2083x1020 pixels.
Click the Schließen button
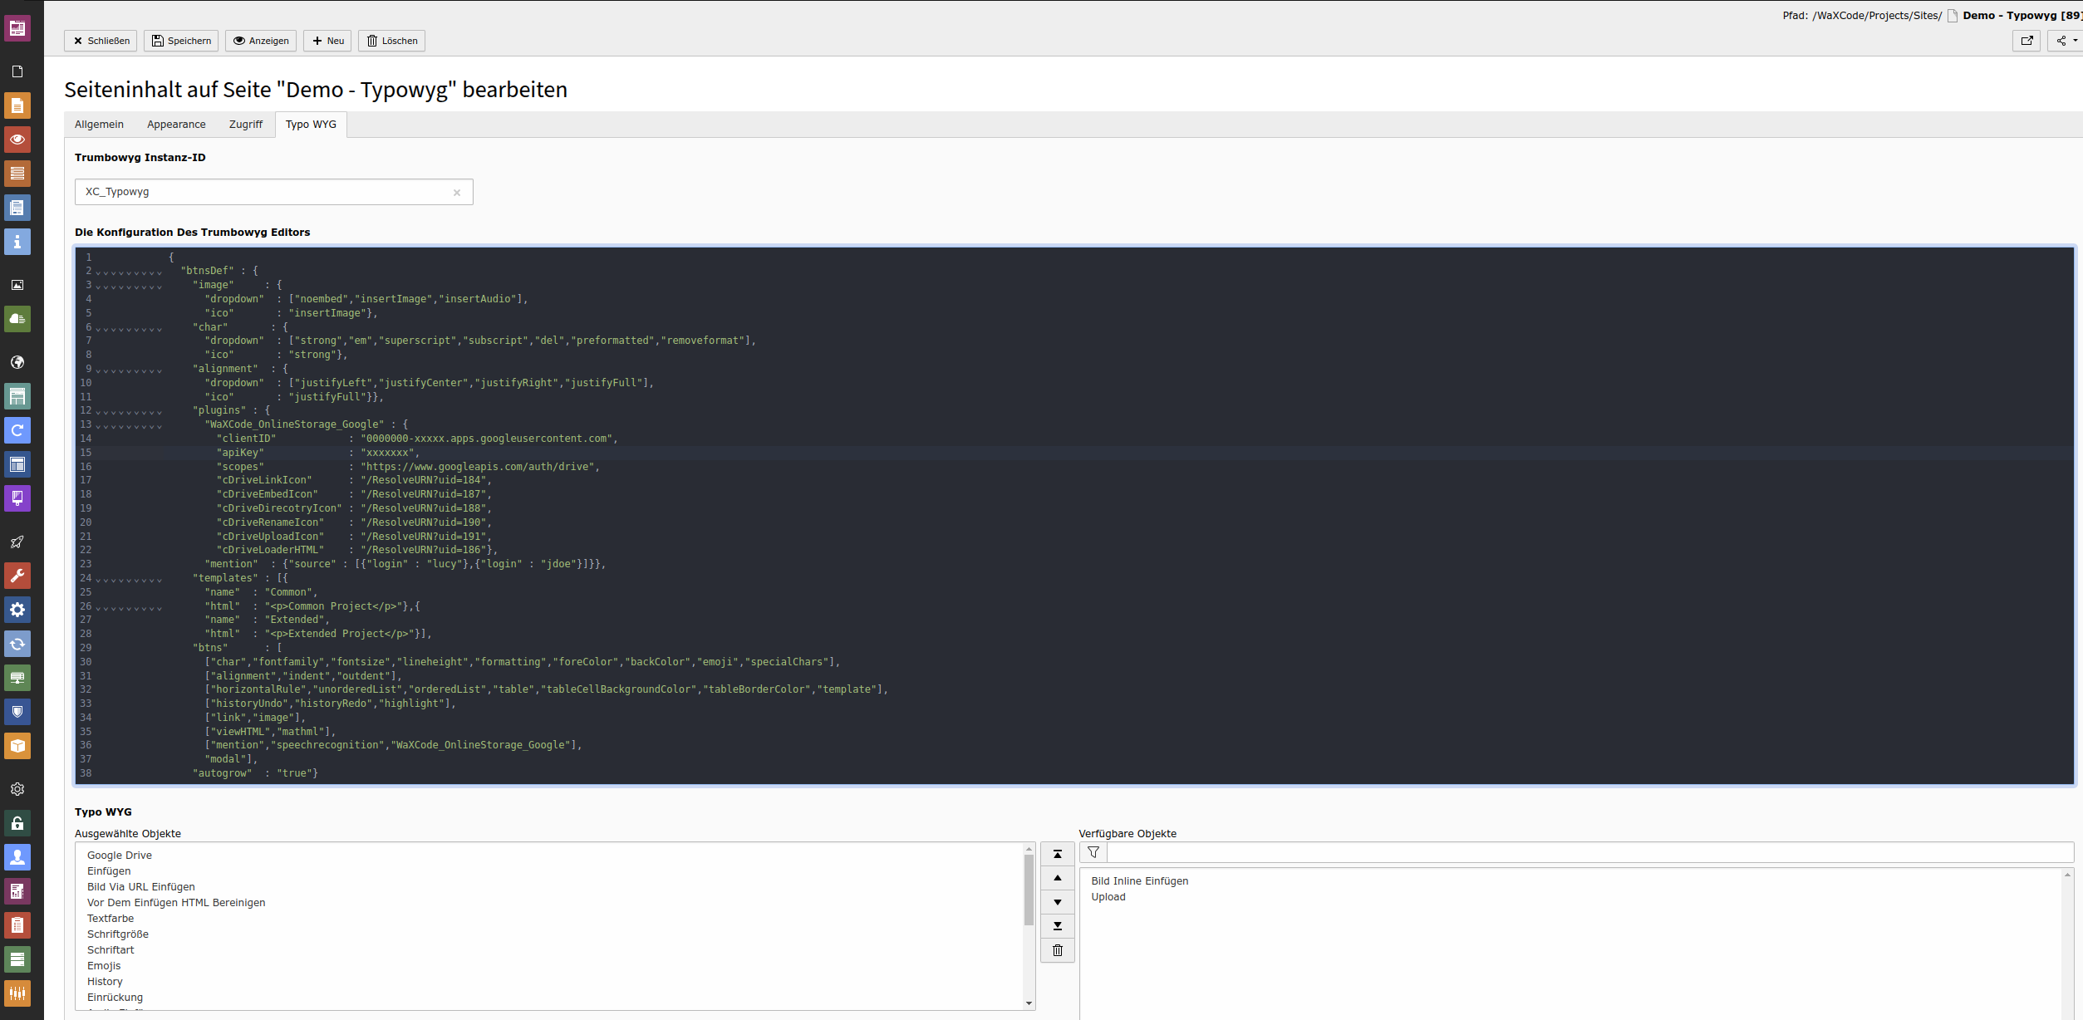(x=101, y=41)
